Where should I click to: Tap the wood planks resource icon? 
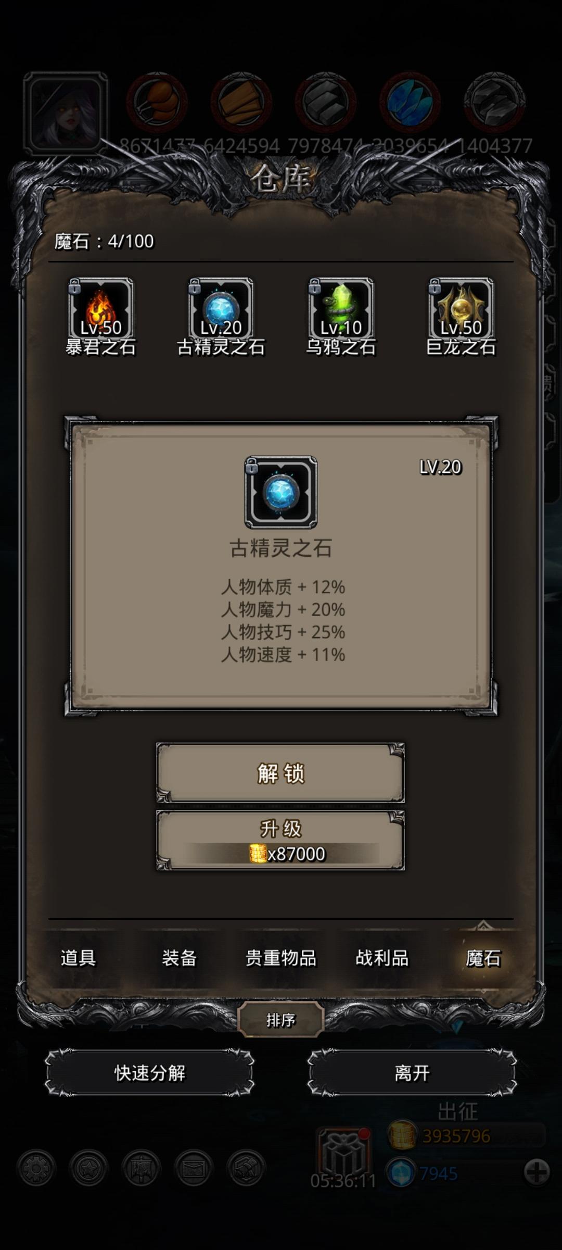(241, 103)
